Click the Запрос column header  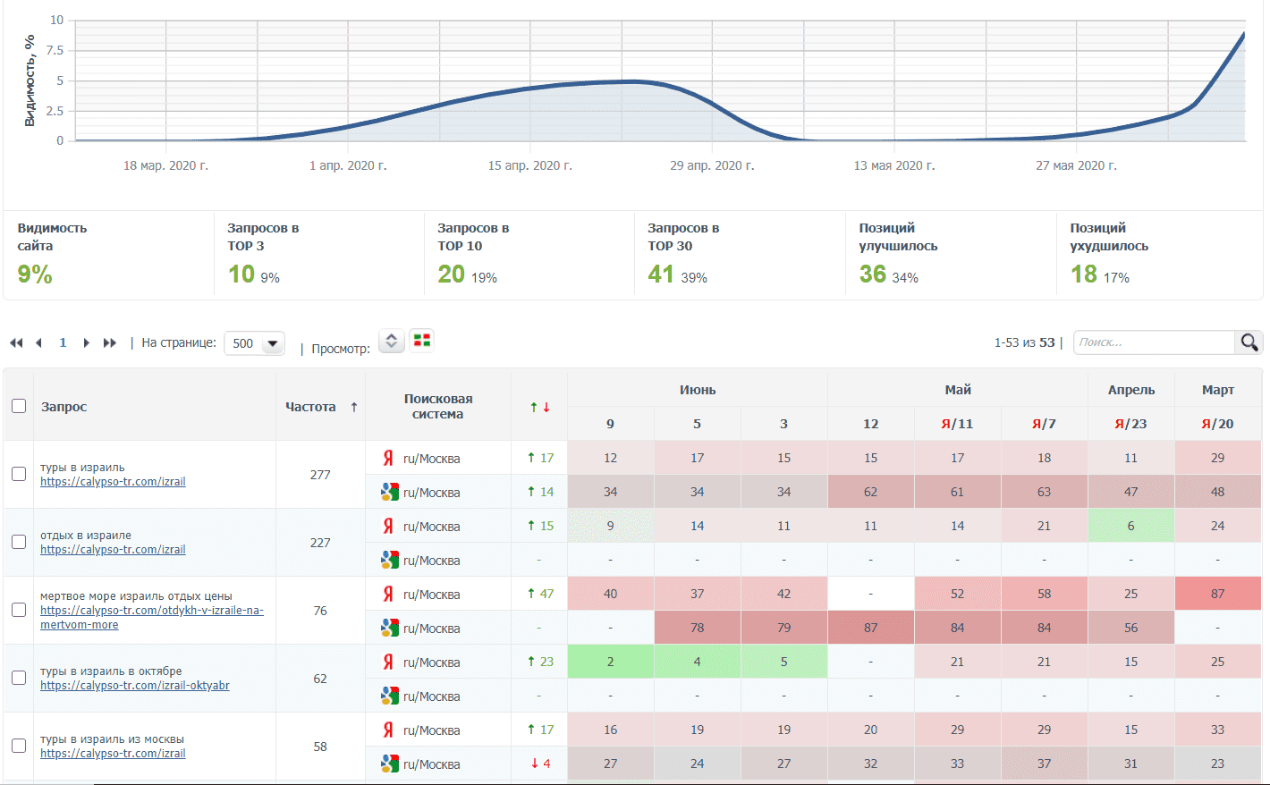[x=64, y=407]
